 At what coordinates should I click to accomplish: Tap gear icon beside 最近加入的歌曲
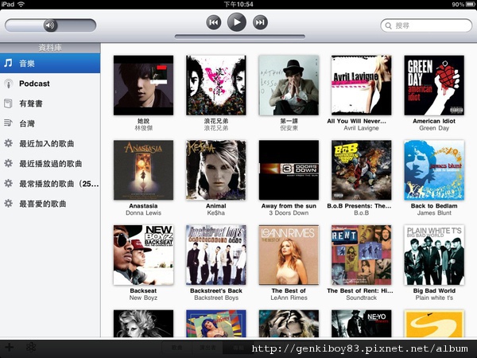click(x=8, y=143)
